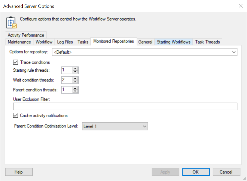
Task: Increase Wait condition threads value
Action: (75, 78)
